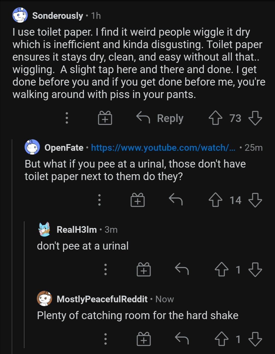Give an award to RealH3lm's comment
Screen dimensions: 275x354
pos(143,269)
